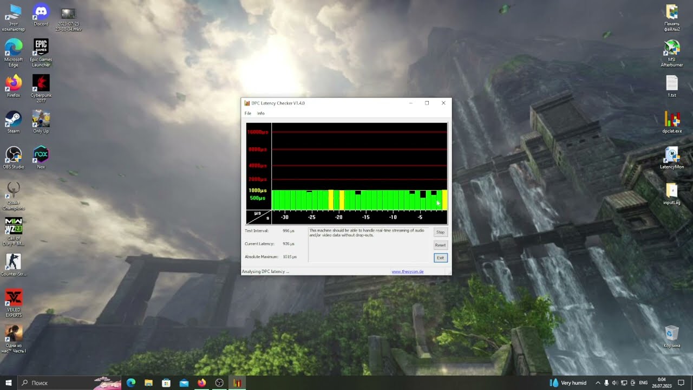The width and height of the screenshot is (693, 390).
Task: Click the microphone tray icon
Action: (606, 383)
